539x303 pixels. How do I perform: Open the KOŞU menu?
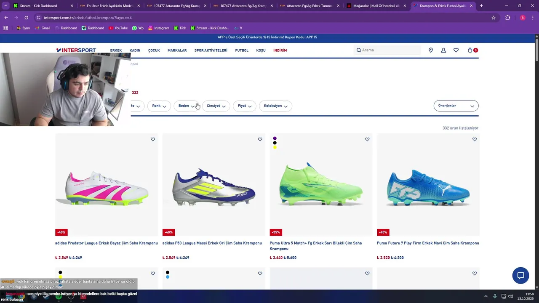(x=261, y=50)
